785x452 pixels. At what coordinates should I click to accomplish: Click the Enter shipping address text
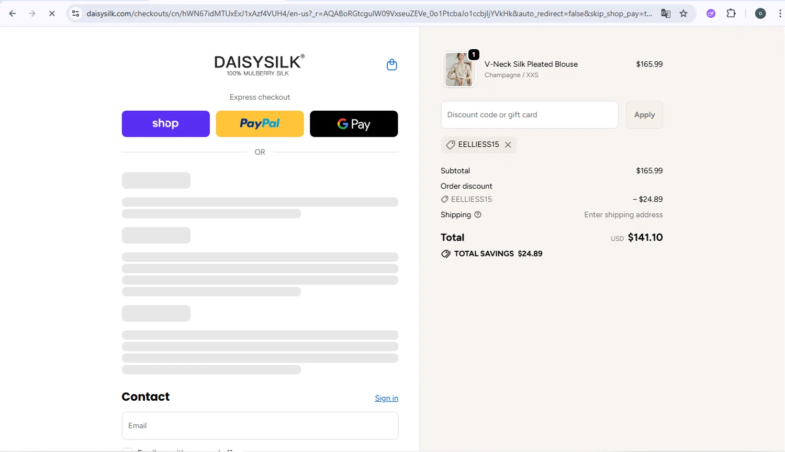[623, 215]
